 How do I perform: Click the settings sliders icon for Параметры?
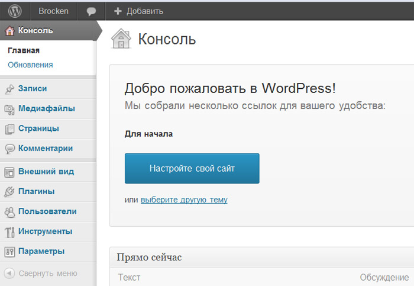coord(9,252)
